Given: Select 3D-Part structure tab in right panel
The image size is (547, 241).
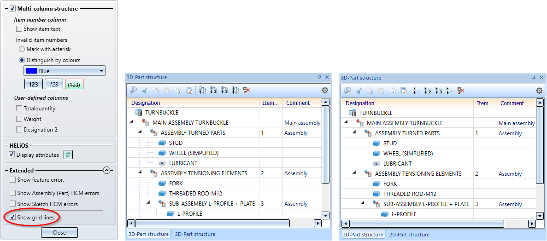Looking at the screenshot, I should [363, 235].
